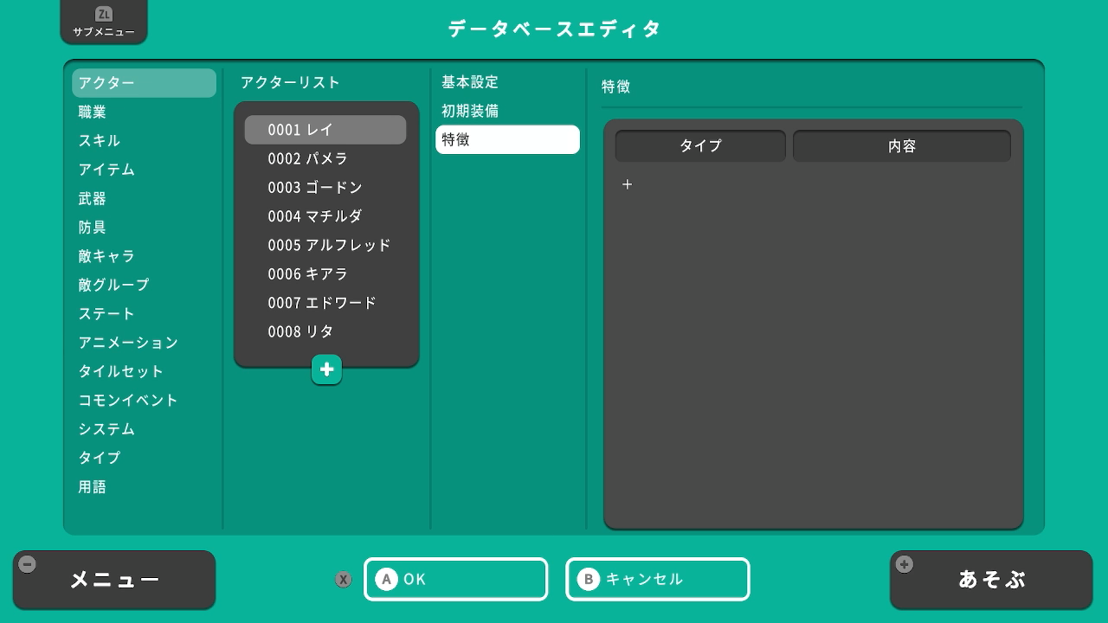This screenshot has width=1108, height=623.
Task: Open the メニュー button
Action: click(x=114, y=580)
